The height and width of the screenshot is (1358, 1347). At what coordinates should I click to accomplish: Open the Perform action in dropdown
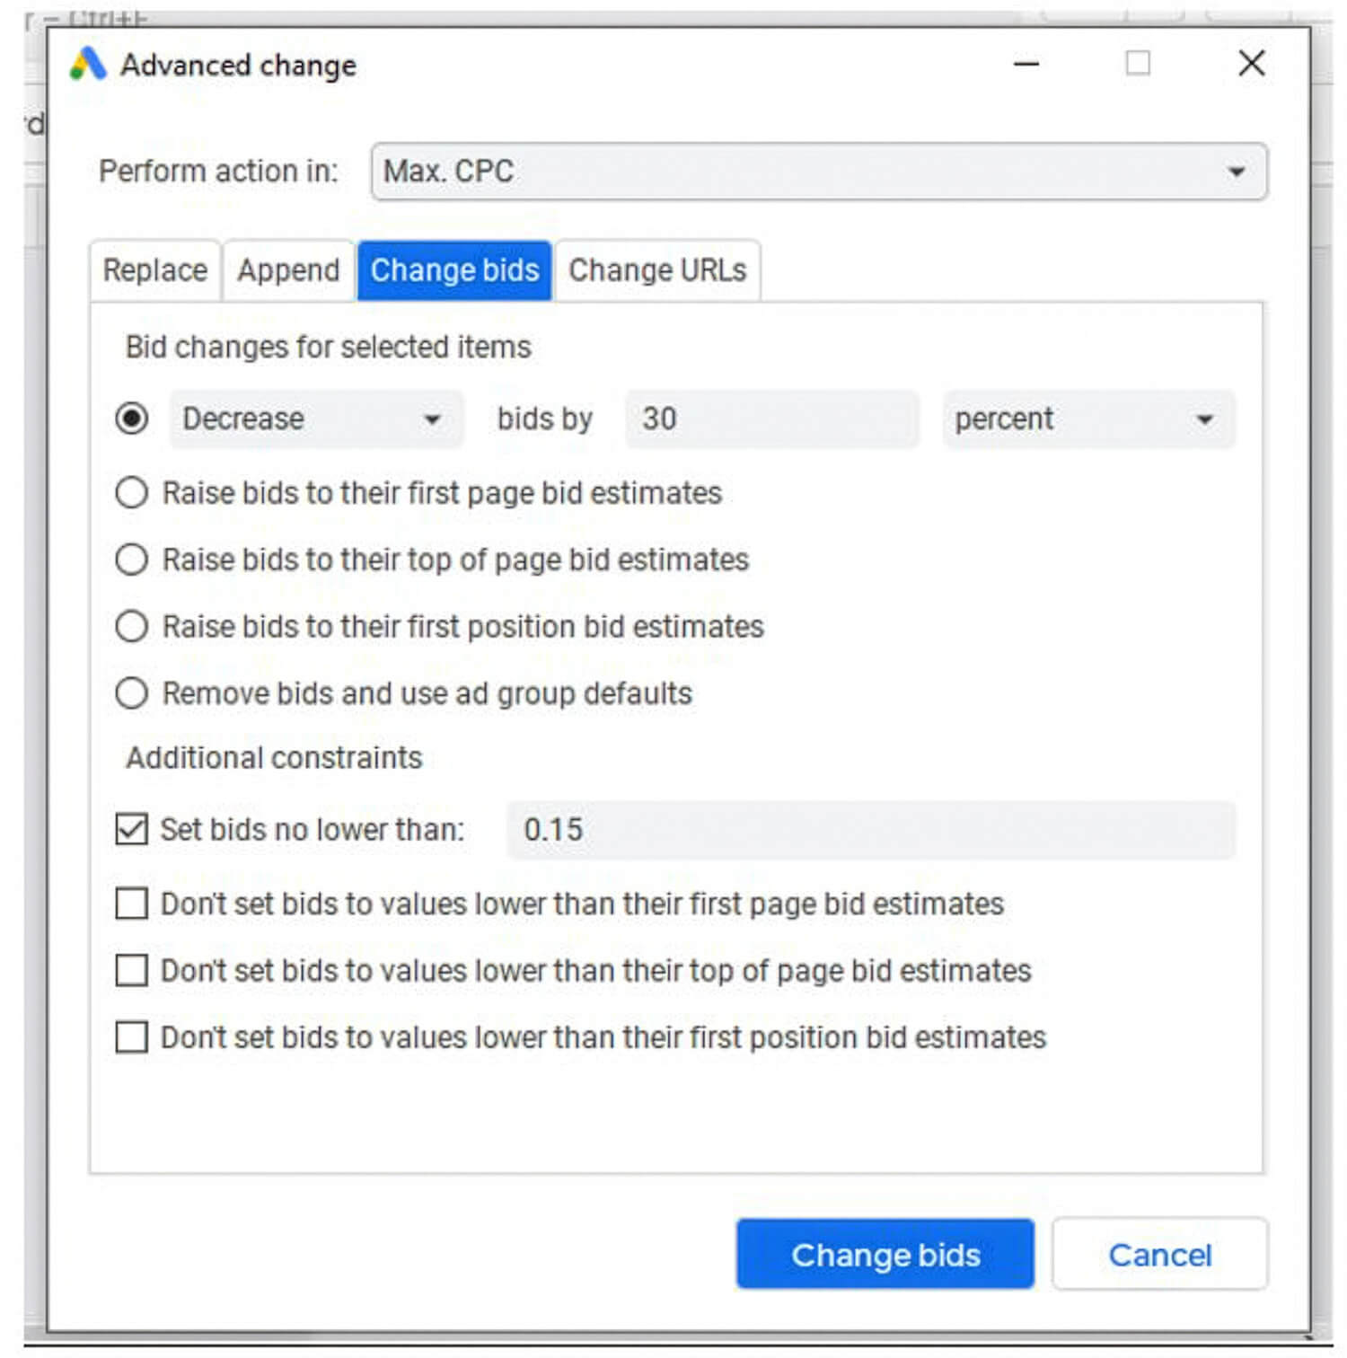pos(817,172)
